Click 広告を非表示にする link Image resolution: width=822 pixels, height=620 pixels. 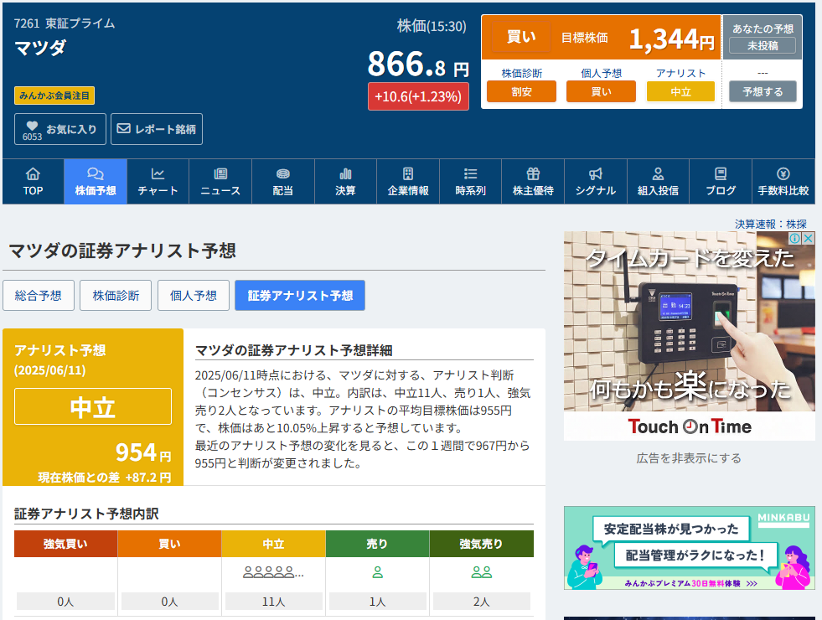pos(689,458)
